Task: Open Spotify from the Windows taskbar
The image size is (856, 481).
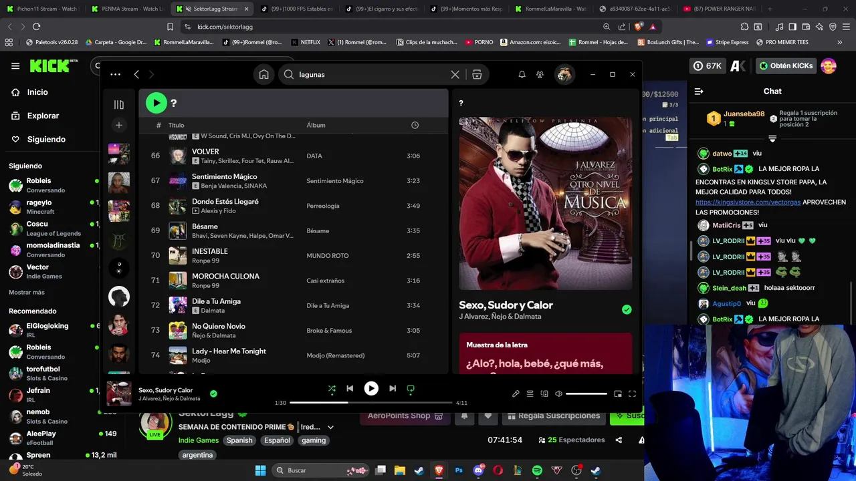Action: [x=537, y=470]
